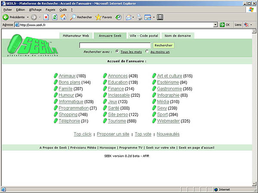This screenshot has height=193, width=258.
Task: Switch to the Nom de domaine tab
Action: tap(178, 36)
